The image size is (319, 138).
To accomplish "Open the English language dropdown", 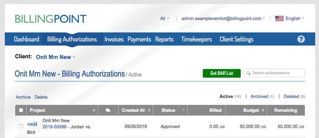I will 295,19.
